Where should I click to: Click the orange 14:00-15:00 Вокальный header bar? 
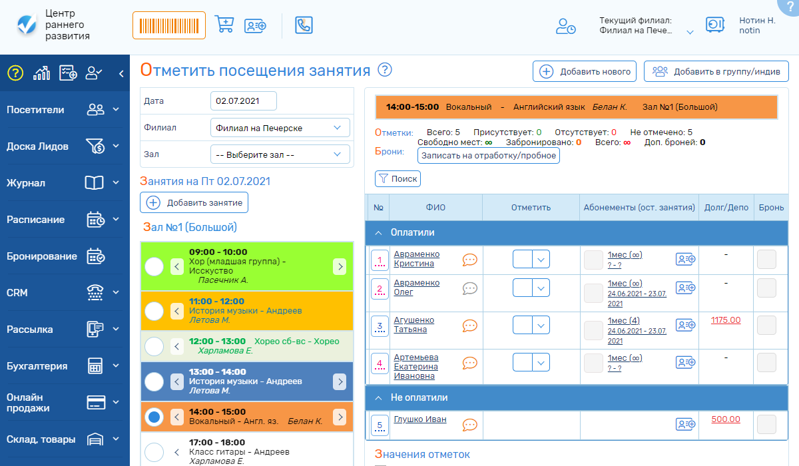tap(577, 107)
